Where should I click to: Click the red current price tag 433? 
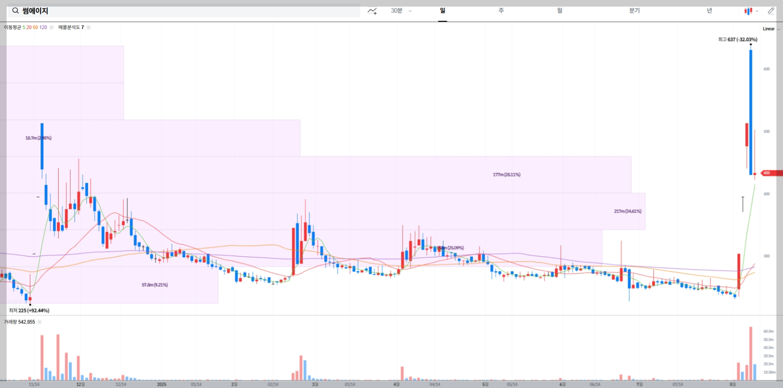click(772, 173)
